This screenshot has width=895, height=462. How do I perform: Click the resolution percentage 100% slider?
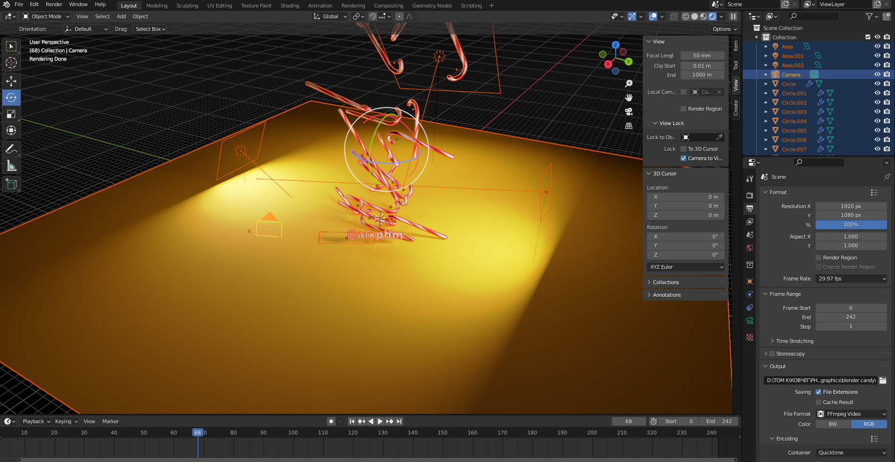pos(851,225)
